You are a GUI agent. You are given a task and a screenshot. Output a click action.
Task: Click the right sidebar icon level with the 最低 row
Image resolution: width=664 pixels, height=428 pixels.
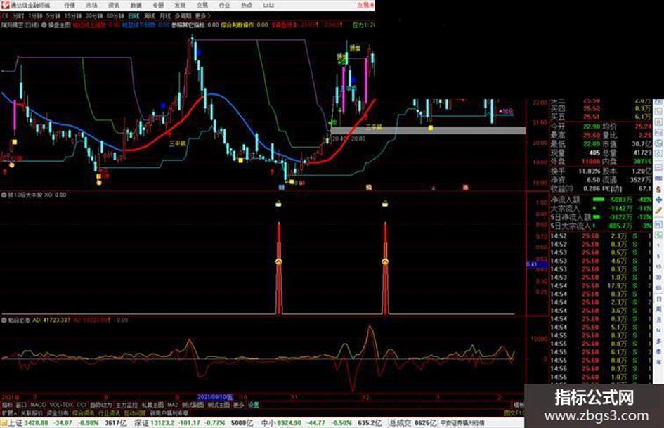[658, 144]
